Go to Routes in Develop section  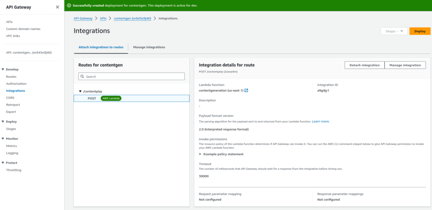[x=11, y=77]
